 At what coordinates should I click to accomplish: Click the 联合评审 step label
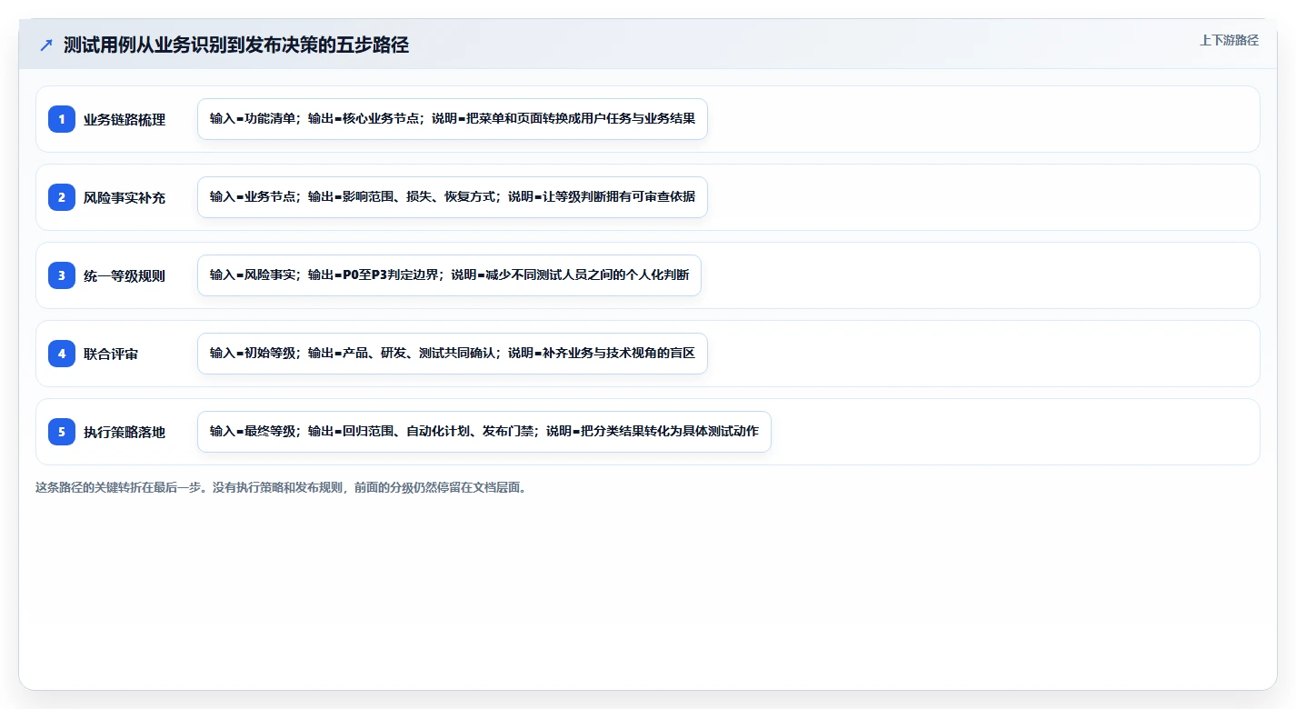(111, 354)
